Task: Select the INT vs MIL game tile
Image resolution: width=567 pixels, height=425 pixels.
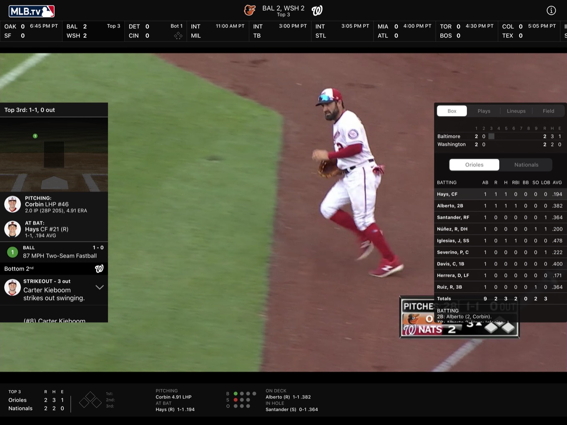Action: pos(218,31)
